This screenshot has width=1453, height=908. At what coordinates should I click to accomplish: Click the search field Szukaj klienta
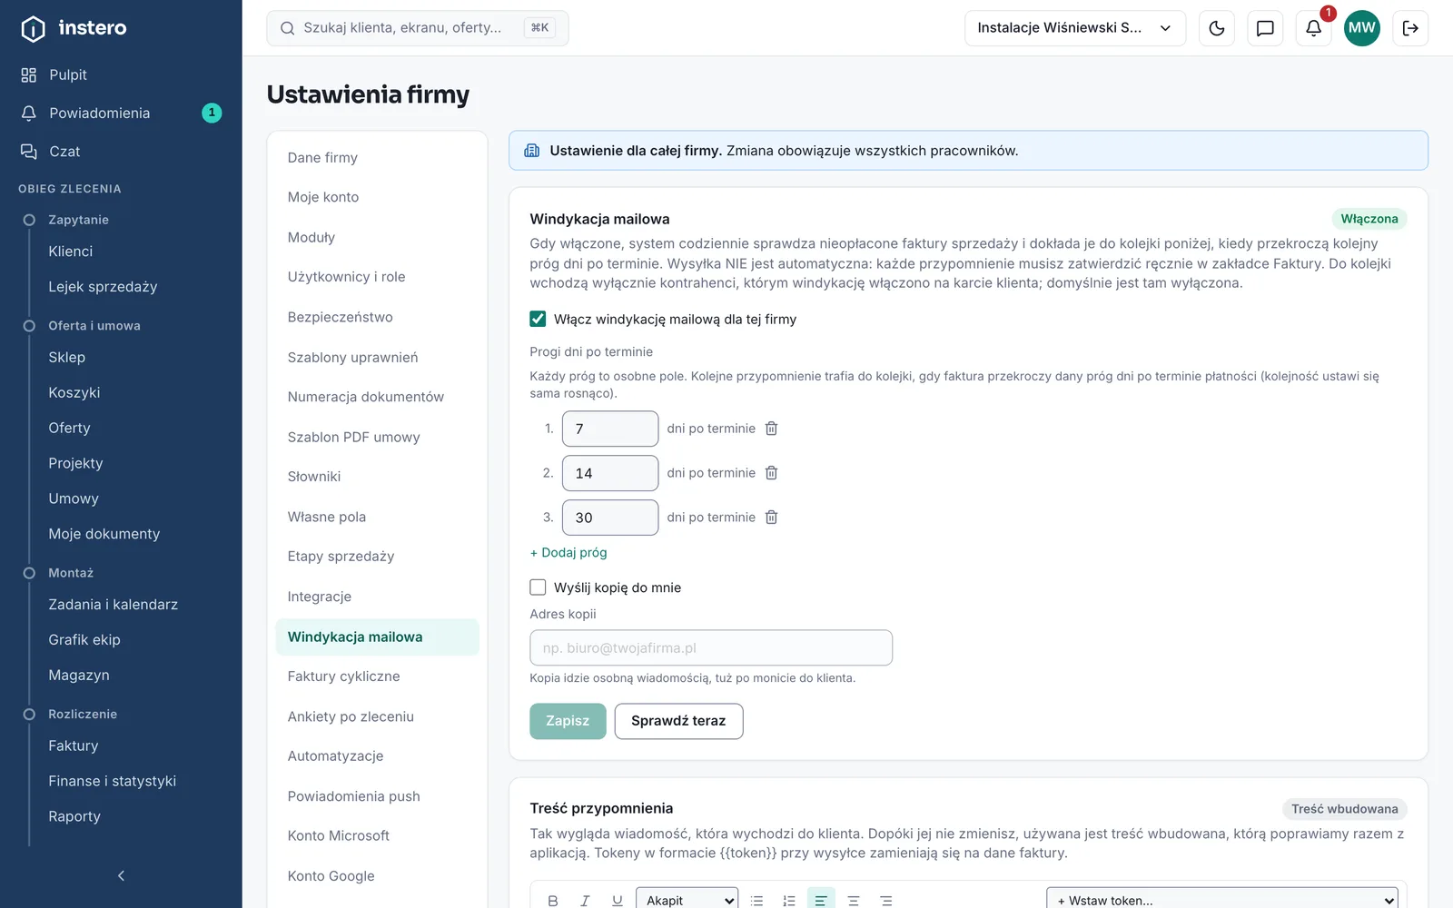418,28
